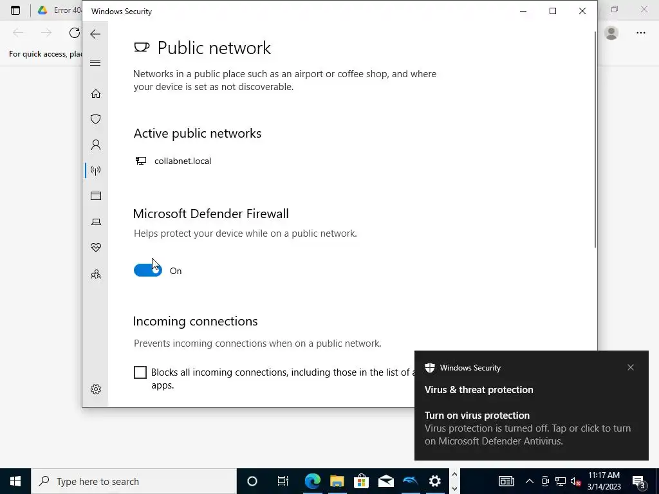Minimize the Windows Security window
This screenshot has height=494, width=659.
pyautogui.click(x=523, y=12)
